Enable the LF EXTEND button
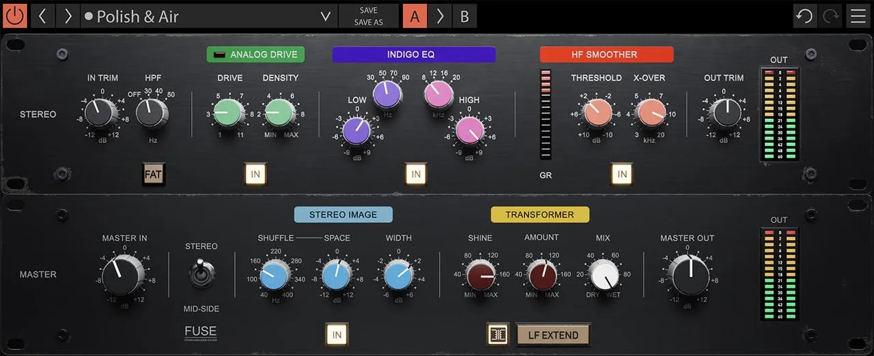Viewport: 874px width, 356px height. [x=553, y=335]
